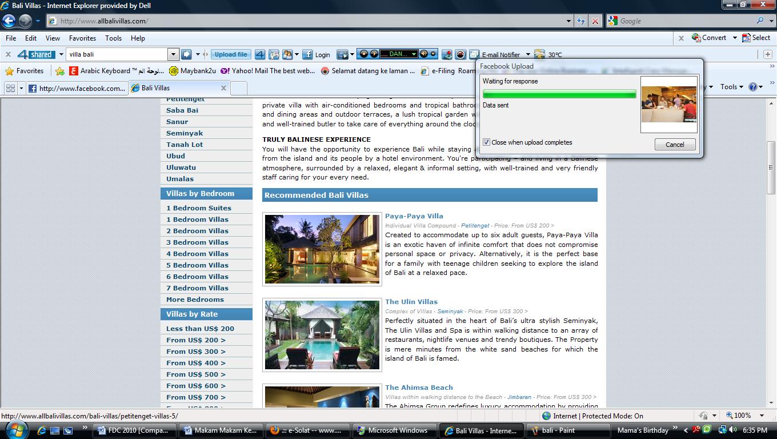777x439 pixels.
Task: Click the red Stop loading icon
Action: pos(595,21)
